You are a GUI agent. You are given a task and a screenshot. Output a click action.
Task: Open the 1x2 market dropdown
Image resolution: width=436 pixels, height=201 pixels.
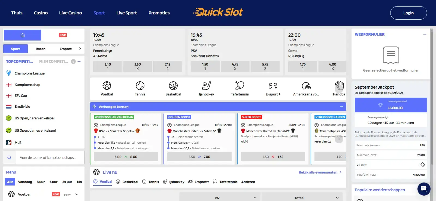tap(220, 198)
